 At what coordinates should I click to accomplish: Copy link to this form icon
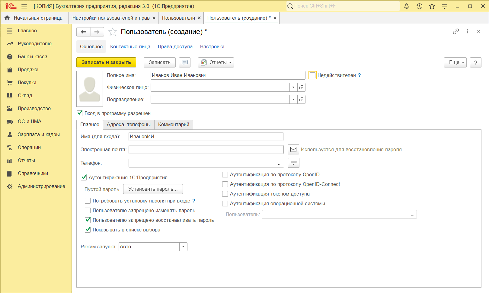point(456,31)
